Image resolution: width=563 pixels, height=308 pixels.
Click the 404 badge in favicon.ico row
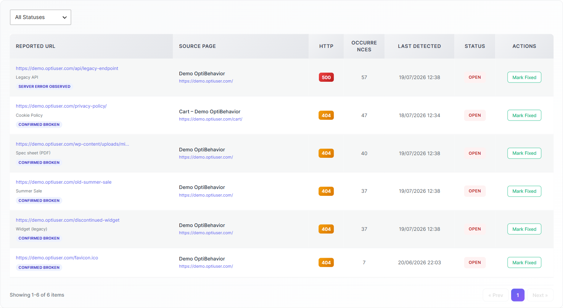pyautogui.click(x=326, y=262)
